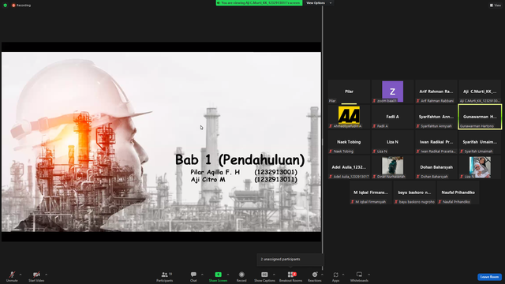Click the green Share Screen icon

click(x=218, y=275)
